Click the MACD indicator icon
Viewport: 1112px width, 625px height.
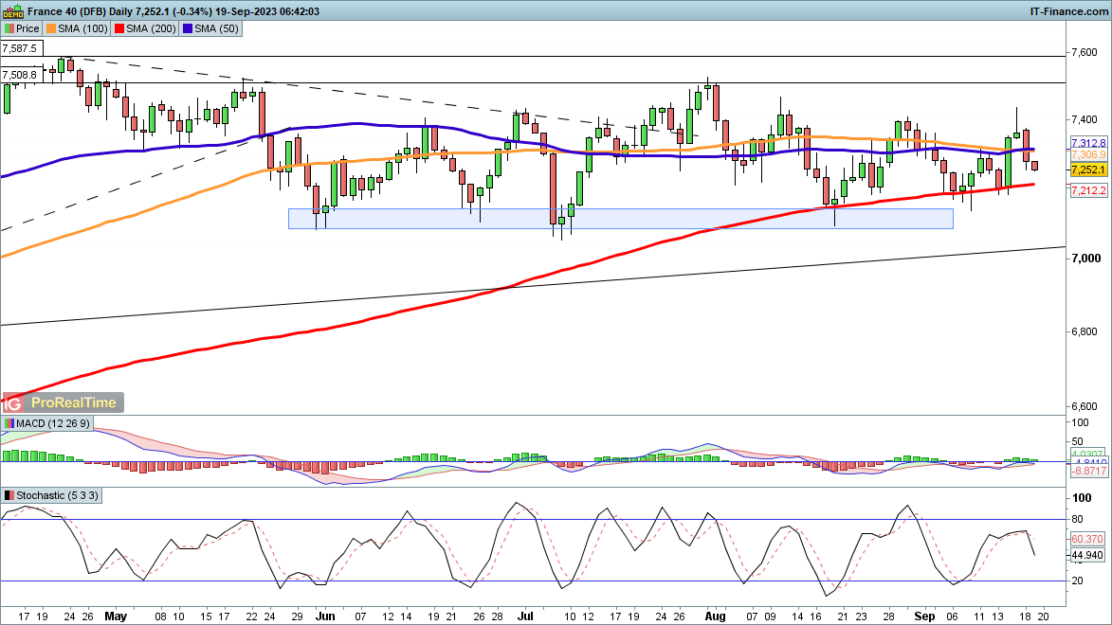tap(9, 423)
